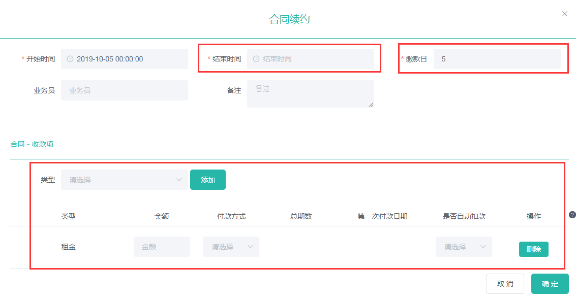The width and height of the screenshot is (576, 300).
Task: Click the 2019-10-05 00:00:00 start time value
Action: (x=110, y=59)
